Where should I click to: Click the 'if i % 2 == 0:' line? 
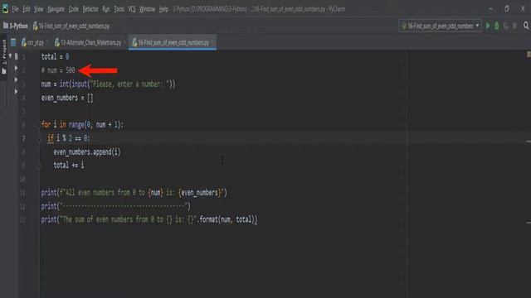pyautogui.click(x=69, y=138)
